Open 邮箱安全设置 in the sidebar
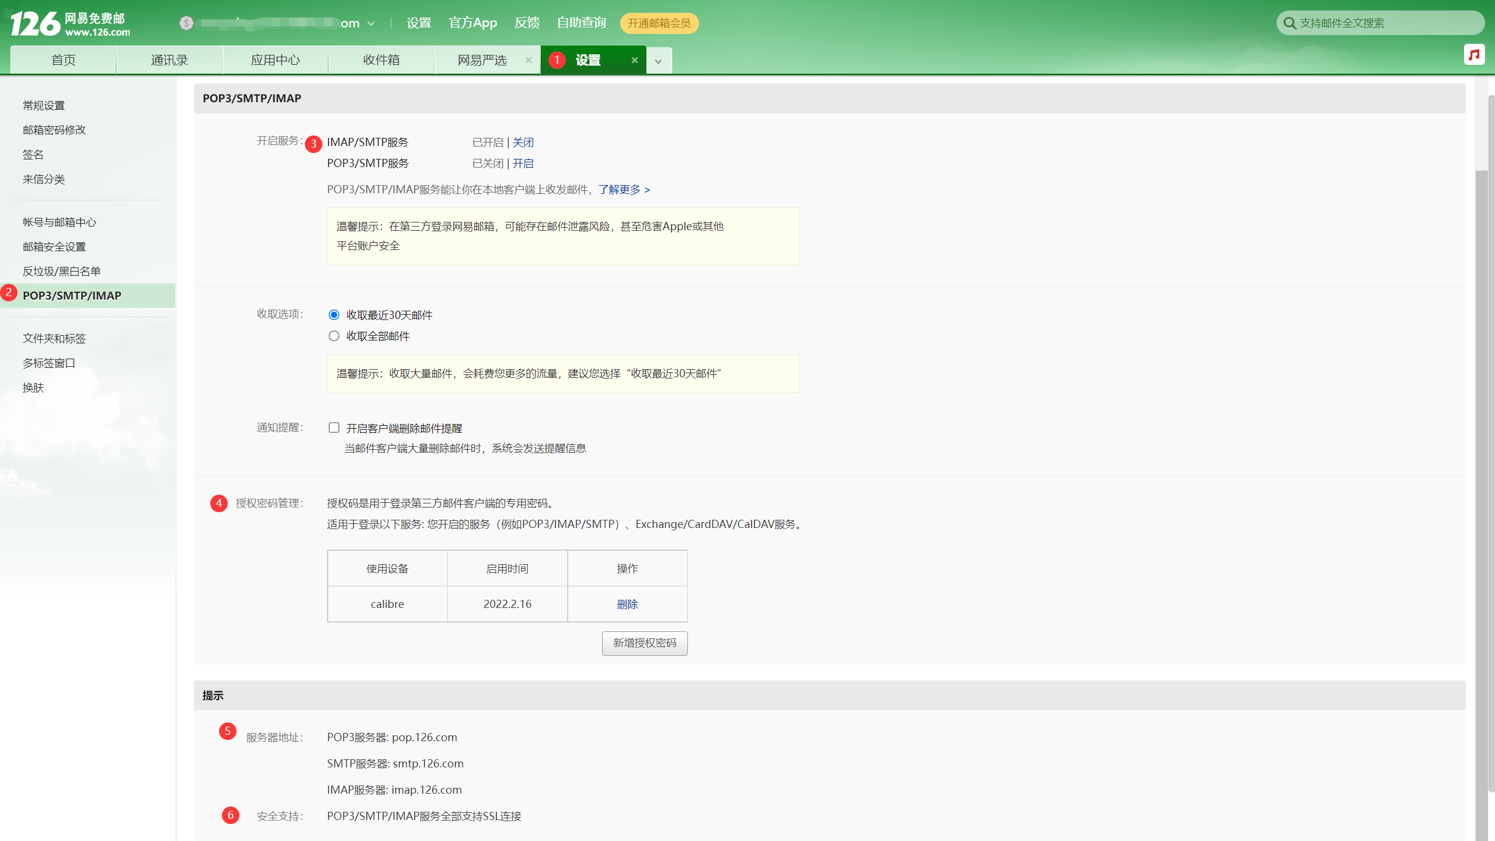 click(x=54, y=247)
